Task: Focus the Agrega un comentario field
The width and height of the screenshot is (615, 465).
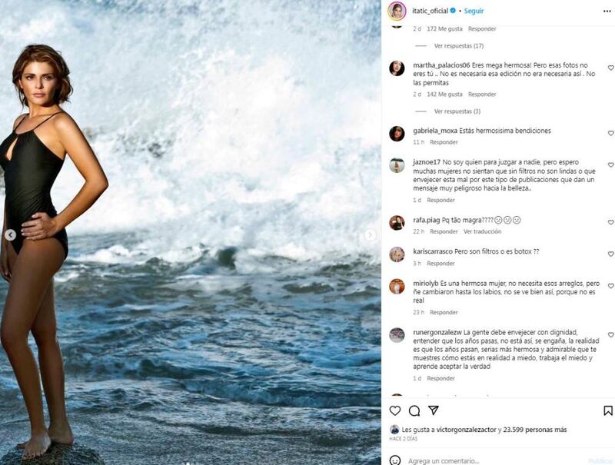Action: click(x=494, y=460)
